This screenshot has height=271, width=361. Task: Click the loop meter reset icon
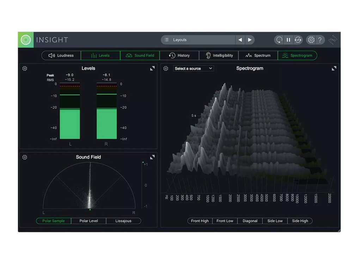[298, 40]
